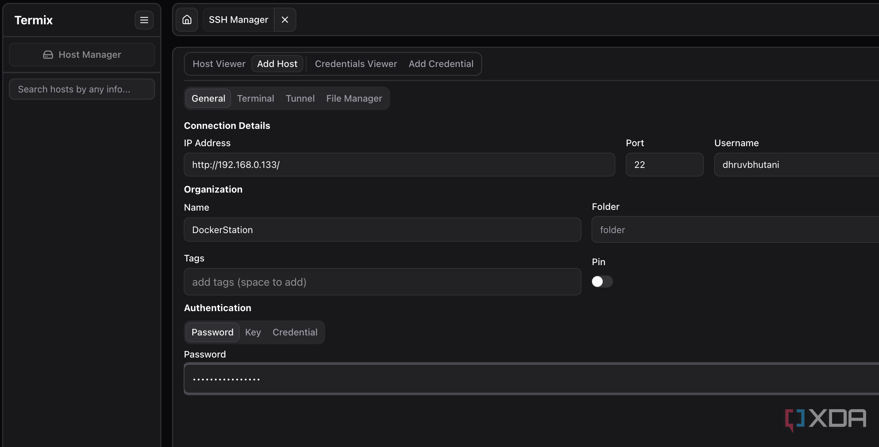The image size is (879, 447).
Task: Click the Termix title text
Action: pos(34,20)
